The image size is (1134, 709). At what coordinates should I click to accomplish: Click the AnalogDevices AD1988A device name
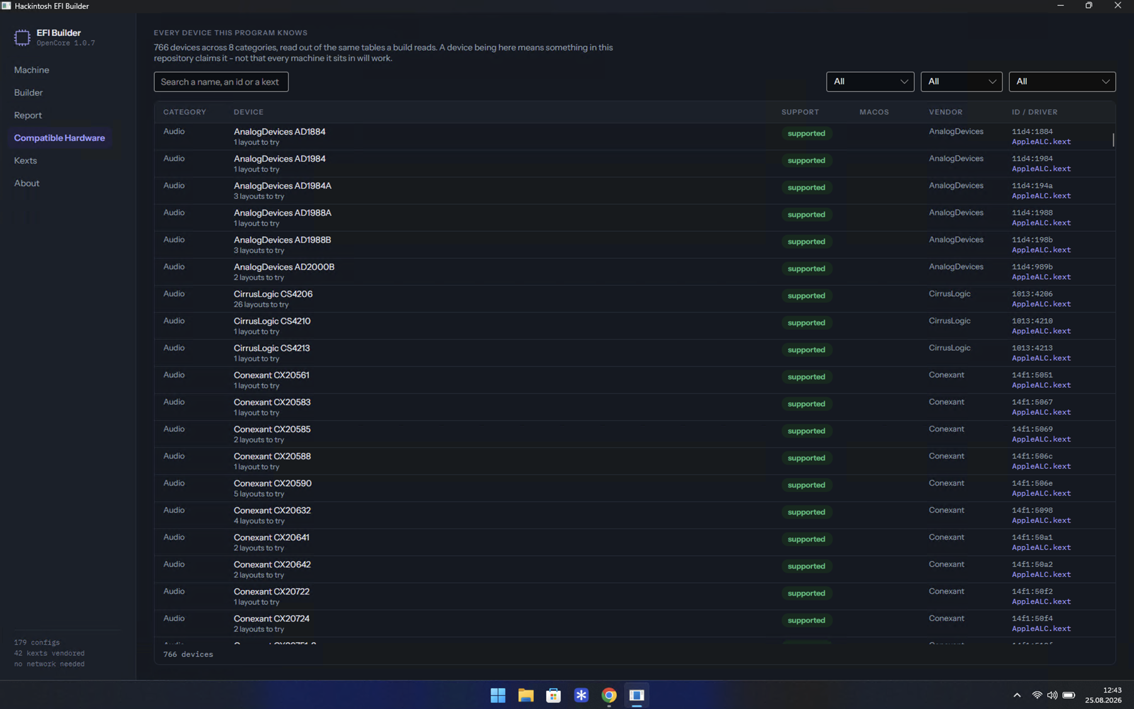click(282, 213)
